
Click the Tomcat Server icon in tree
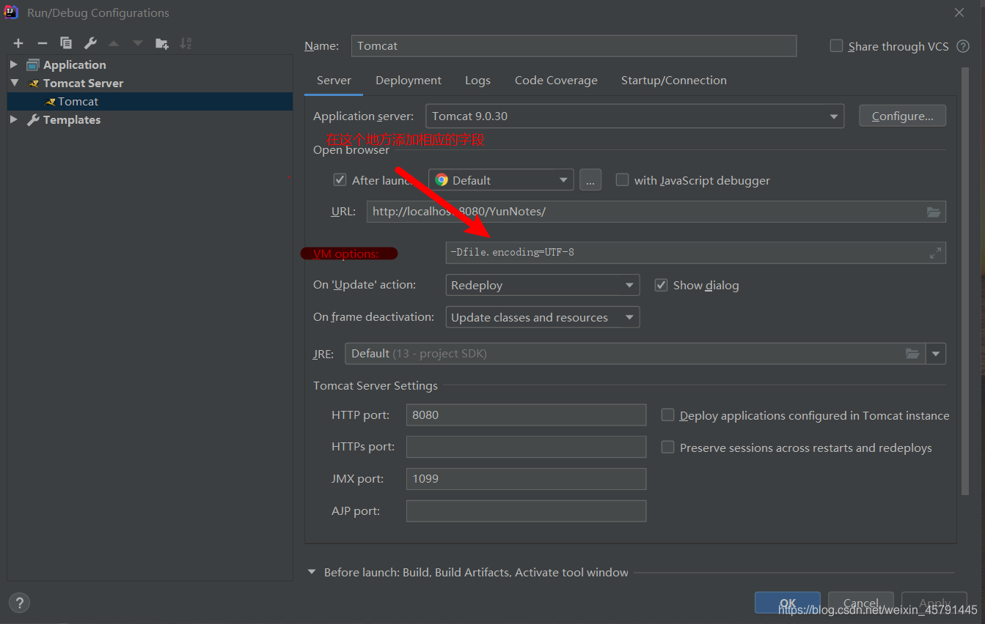pos(33,83)
